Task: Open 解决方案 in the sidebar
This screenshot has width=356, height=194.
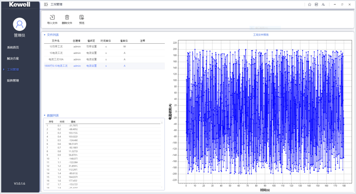Action: click(x=13, y=59)
